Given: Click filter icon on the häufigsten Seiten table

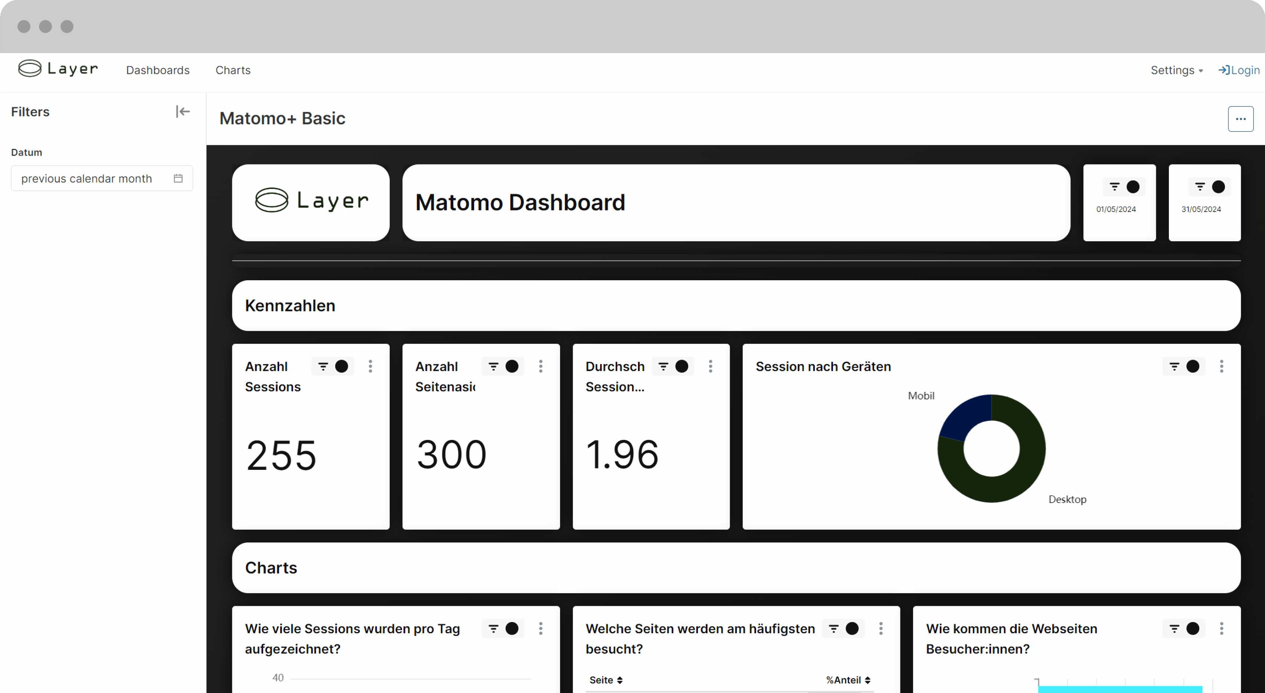Looking at the screenshot, I should [834, 629].
